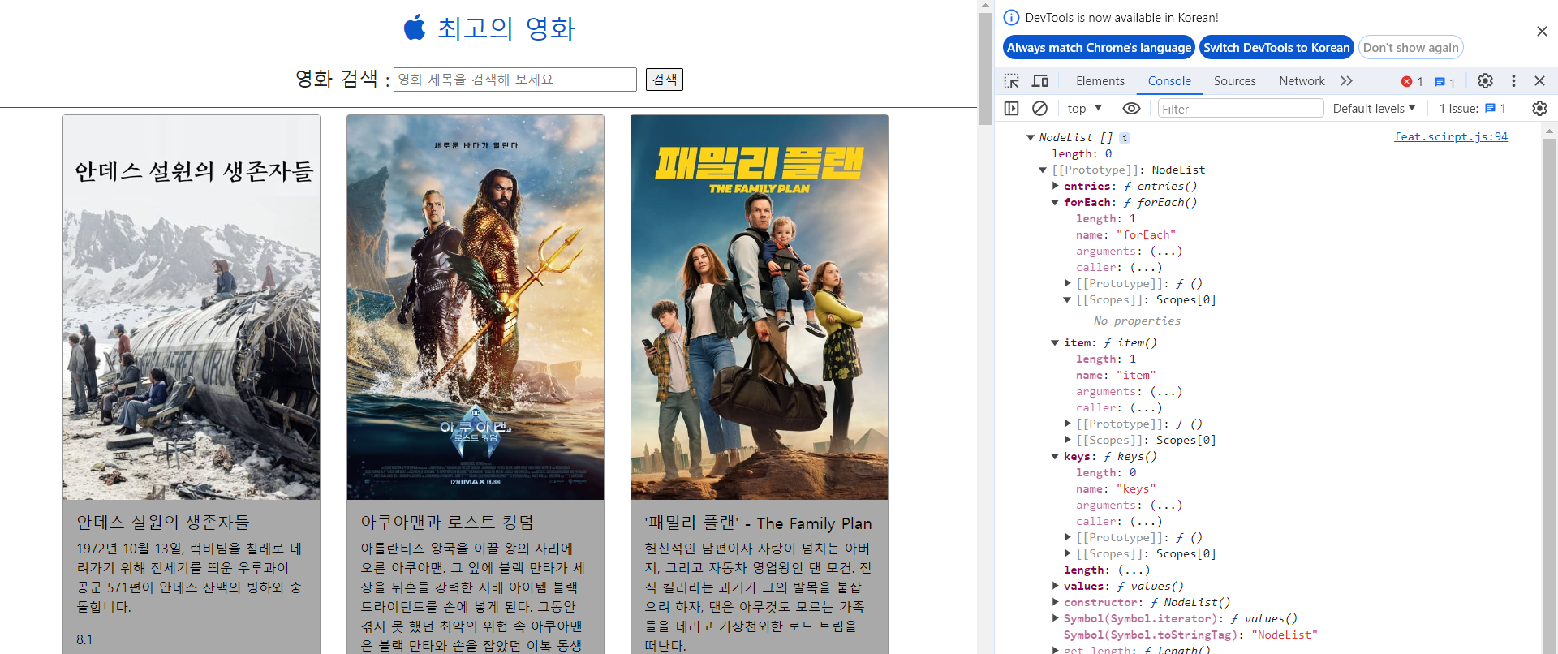Click the 검색 search button
This screenshot has width=1558, height=654.
[x=665, y=79]
